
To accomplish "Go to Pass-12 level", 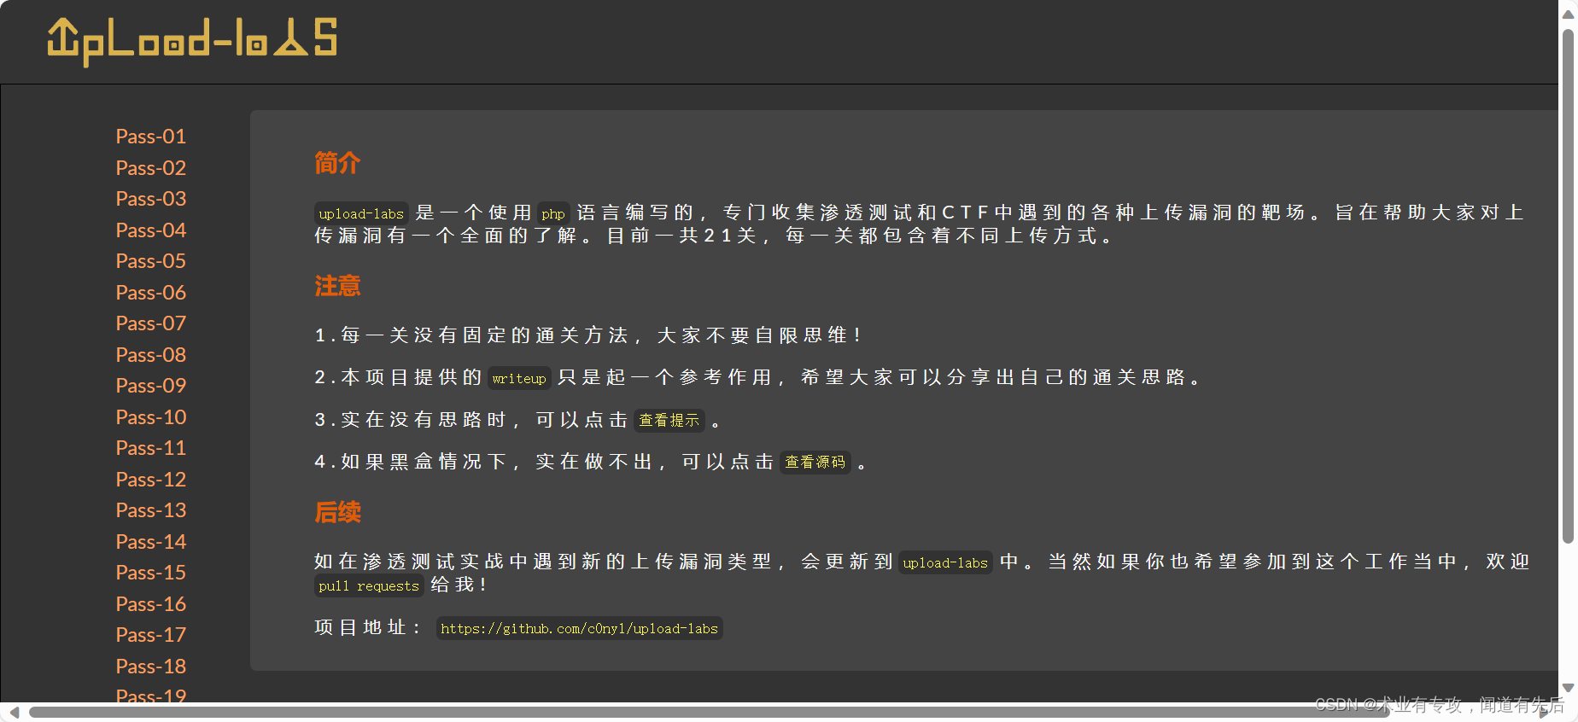I will 151,480.
